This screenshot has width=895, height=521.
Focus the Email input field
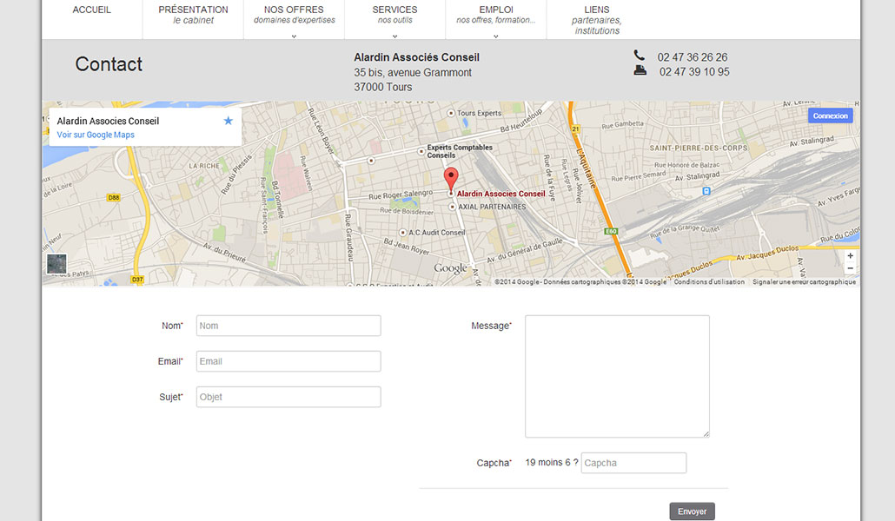coord(288,361)
